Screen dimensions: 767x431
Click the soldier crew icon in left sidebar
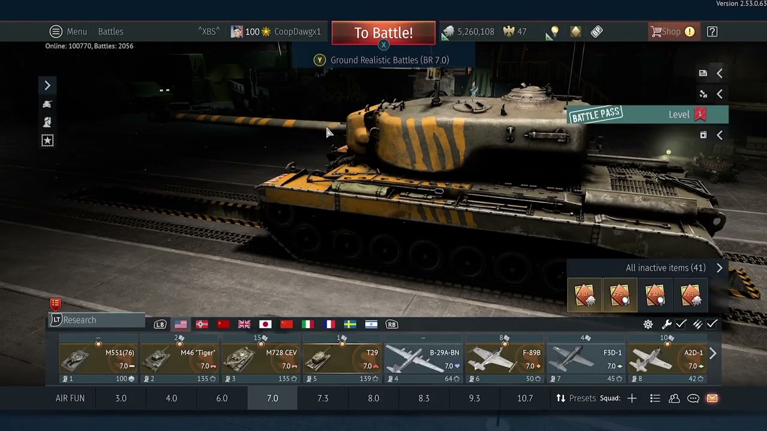[x=47, y=122]
